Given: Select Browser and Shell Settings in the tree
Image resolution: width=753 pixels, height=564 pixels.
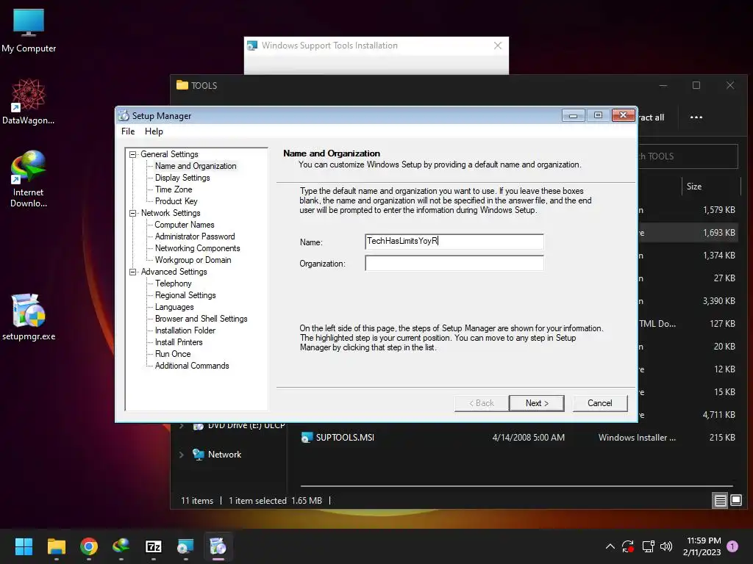Looking at the screenshot, I should point(201,319).
